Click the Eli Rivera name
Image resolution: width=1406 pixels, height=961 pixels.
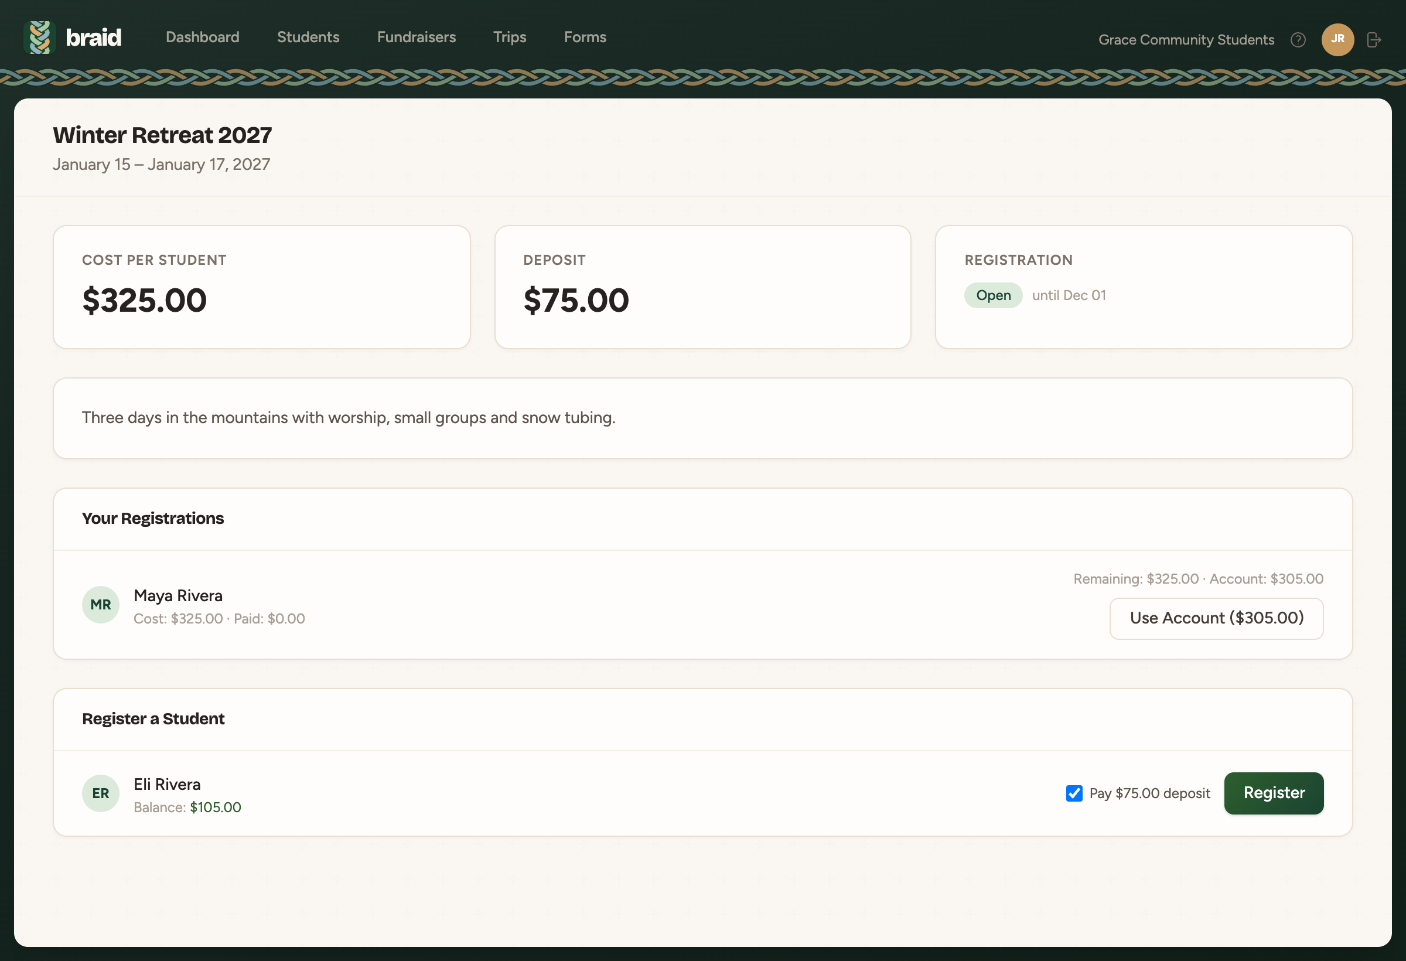click(x=167, y=784)
